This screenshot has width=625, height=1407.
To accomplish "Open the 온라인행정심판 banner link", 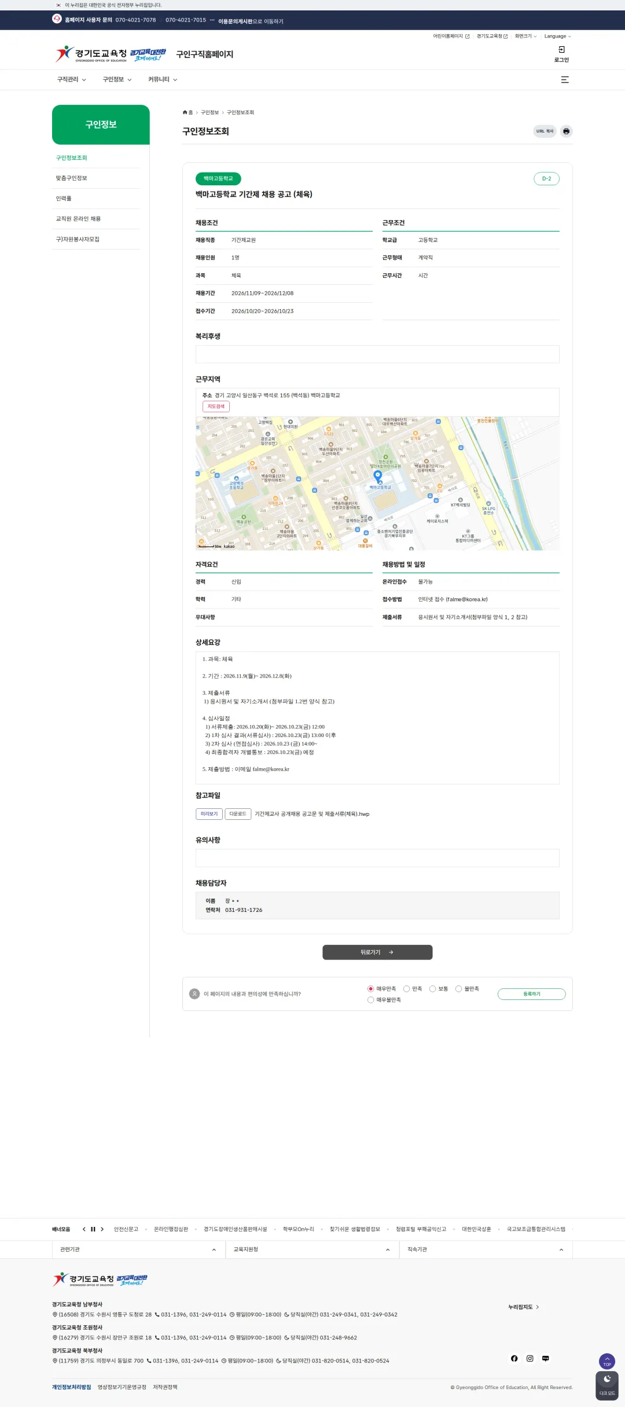I will (x=171, y=1229).
